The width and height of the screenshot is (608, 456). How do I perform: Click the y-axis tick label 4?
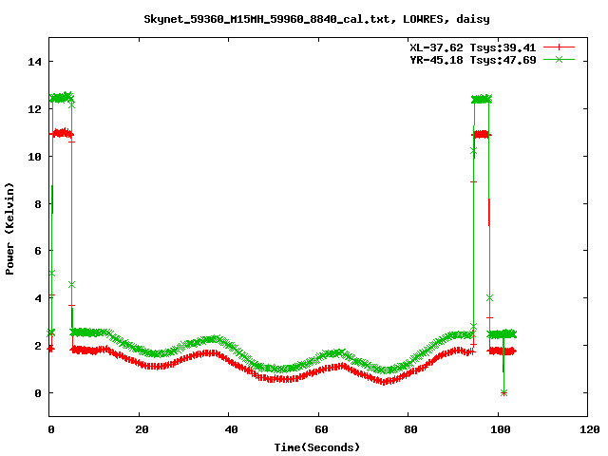click(38, 298)
